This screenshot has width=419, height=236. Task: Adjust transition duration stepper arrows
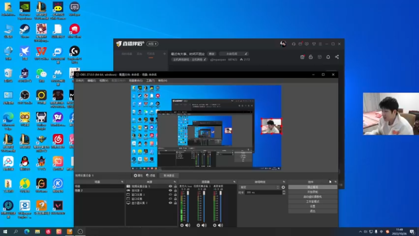coord(284,192)
